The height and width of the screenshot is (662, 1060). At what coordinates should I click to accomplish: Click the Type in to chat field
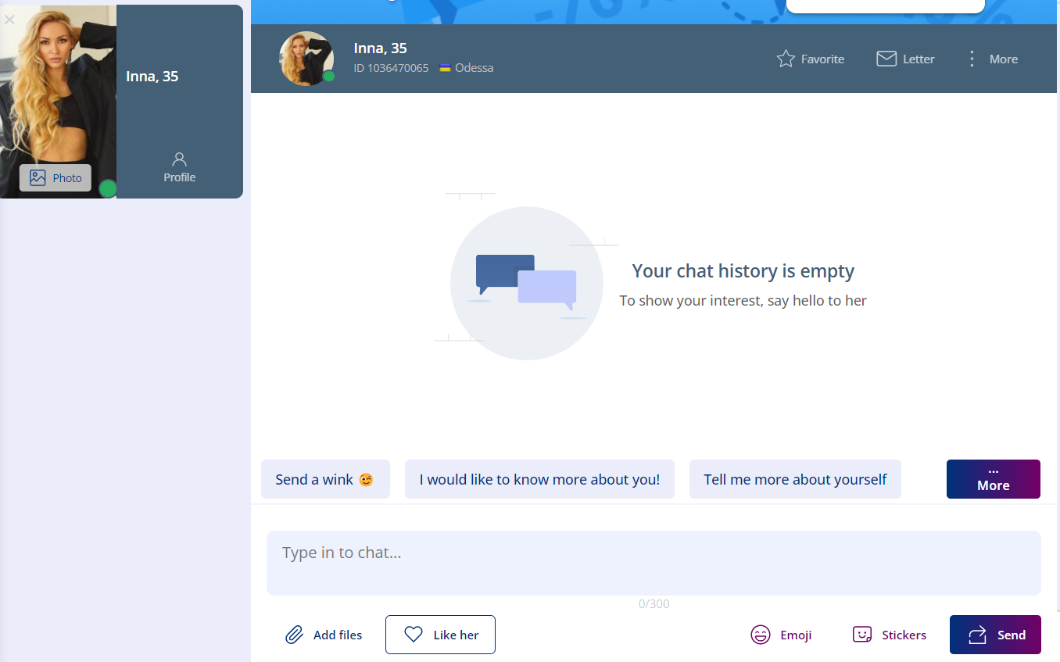point(653,563)
